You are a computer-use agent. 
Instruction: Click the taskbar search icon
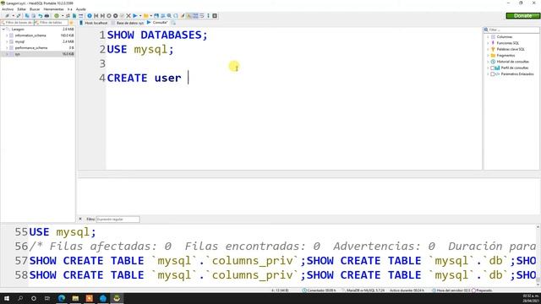coord(20,298)
